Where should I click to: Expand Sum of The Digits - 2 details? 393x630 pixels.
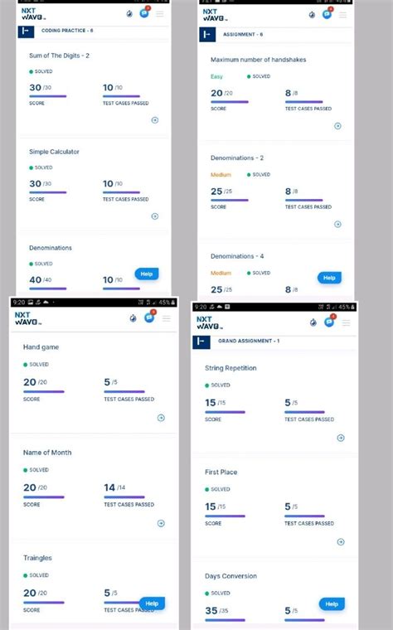[155, 120]
